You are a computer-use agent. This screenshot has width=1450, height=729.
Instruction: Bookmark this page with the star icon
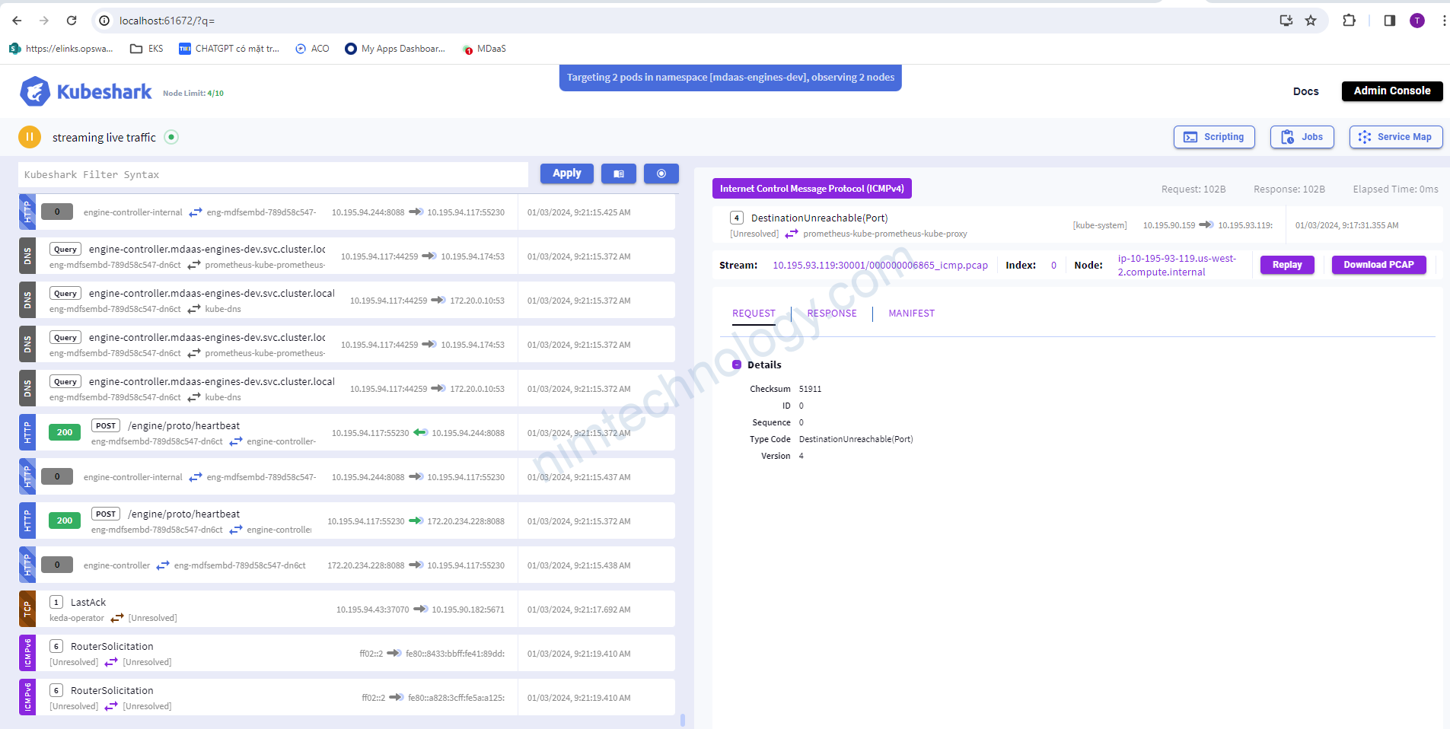pos(1311,21)
